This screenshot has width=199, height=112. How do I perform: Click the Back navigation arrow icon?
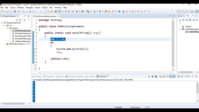click(142, 12)
